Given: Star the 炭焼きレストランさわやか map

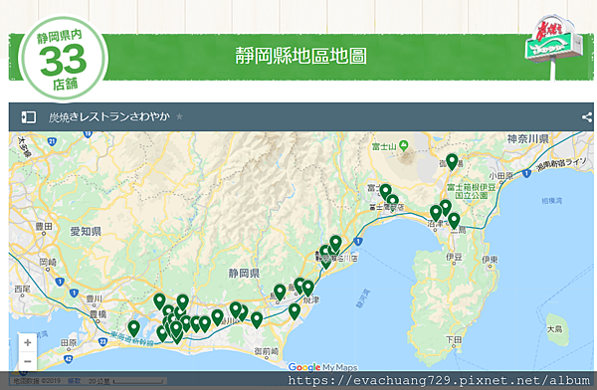Looking at the screenshot, I should [x=179, y=116].
